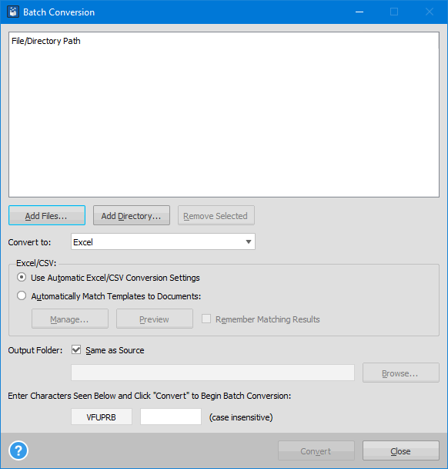Image resolution: width=448 pixels, height=469 pixels.
Task: Click Remove Selected button
Action: coord(216,215)
